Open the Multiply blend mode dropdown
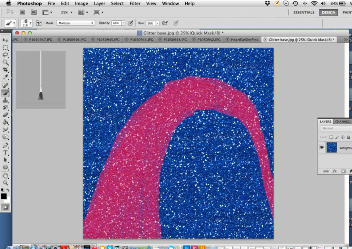This screenshot has height=249, width=352. (75, 23)
